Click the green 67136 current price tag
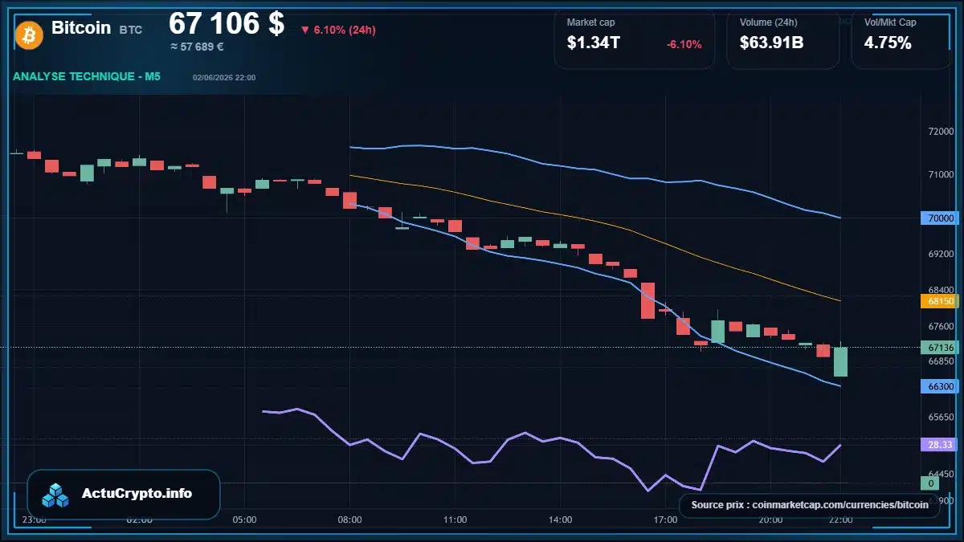The height and width of the screenshot is (542, 964). [x=940, y=348]
